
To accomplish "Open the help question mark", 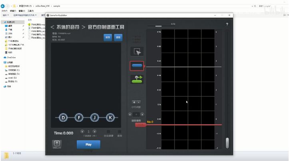I will click(227, 24).
